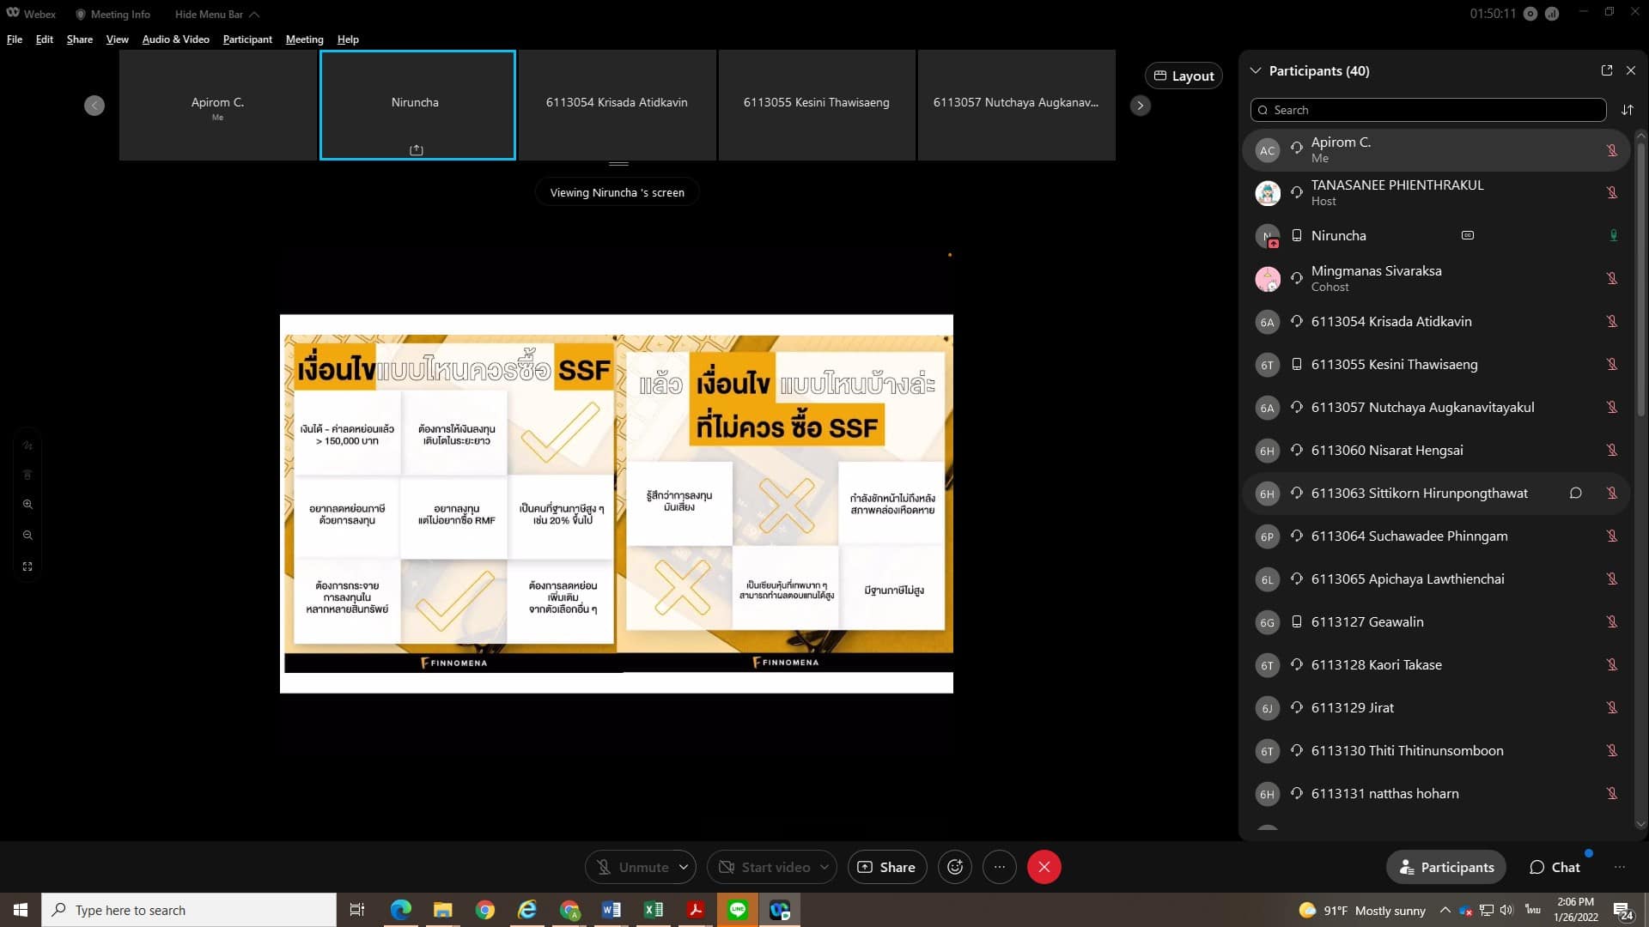1649x927 pixels.
Task: Open video options arrow beside Start video
Action: point(824,867)
